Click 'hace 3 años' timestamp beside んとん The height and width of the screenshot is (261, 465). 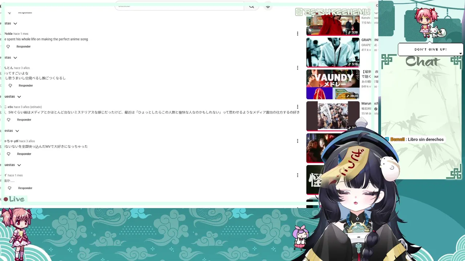[22, 68]
